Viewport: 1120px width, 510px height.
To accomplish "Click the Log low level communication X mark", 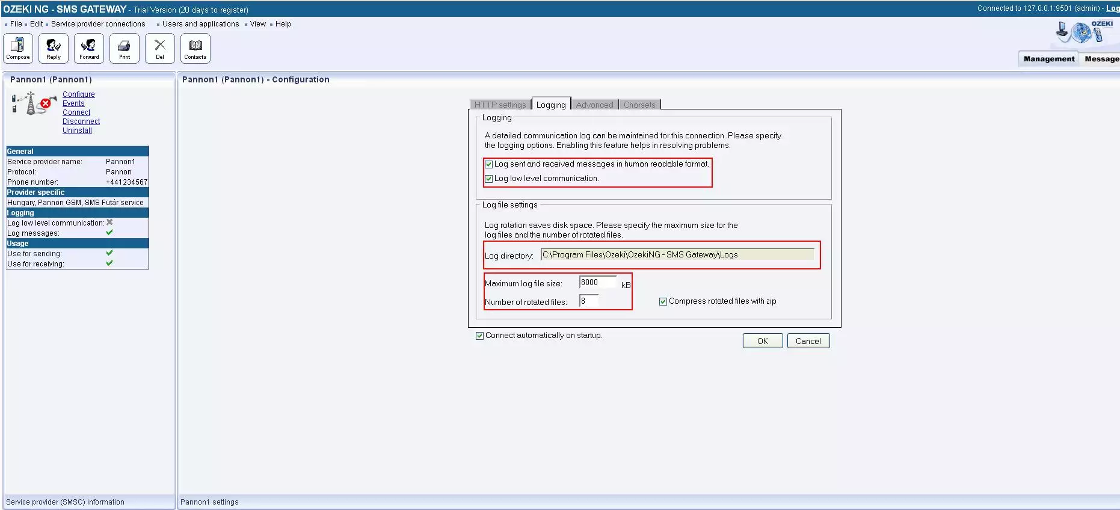I will (x=109, y=223).
